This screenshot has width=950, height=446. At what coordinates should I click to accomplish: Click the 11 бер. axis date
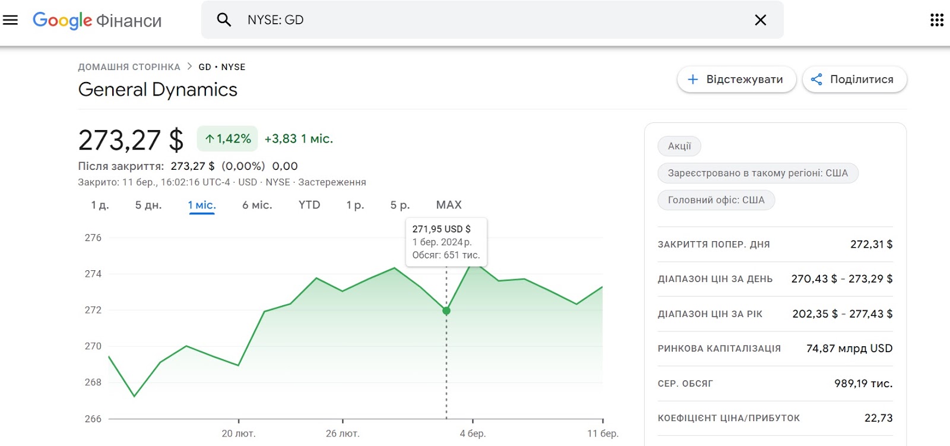pyautogui.click(x=603, y=434)
